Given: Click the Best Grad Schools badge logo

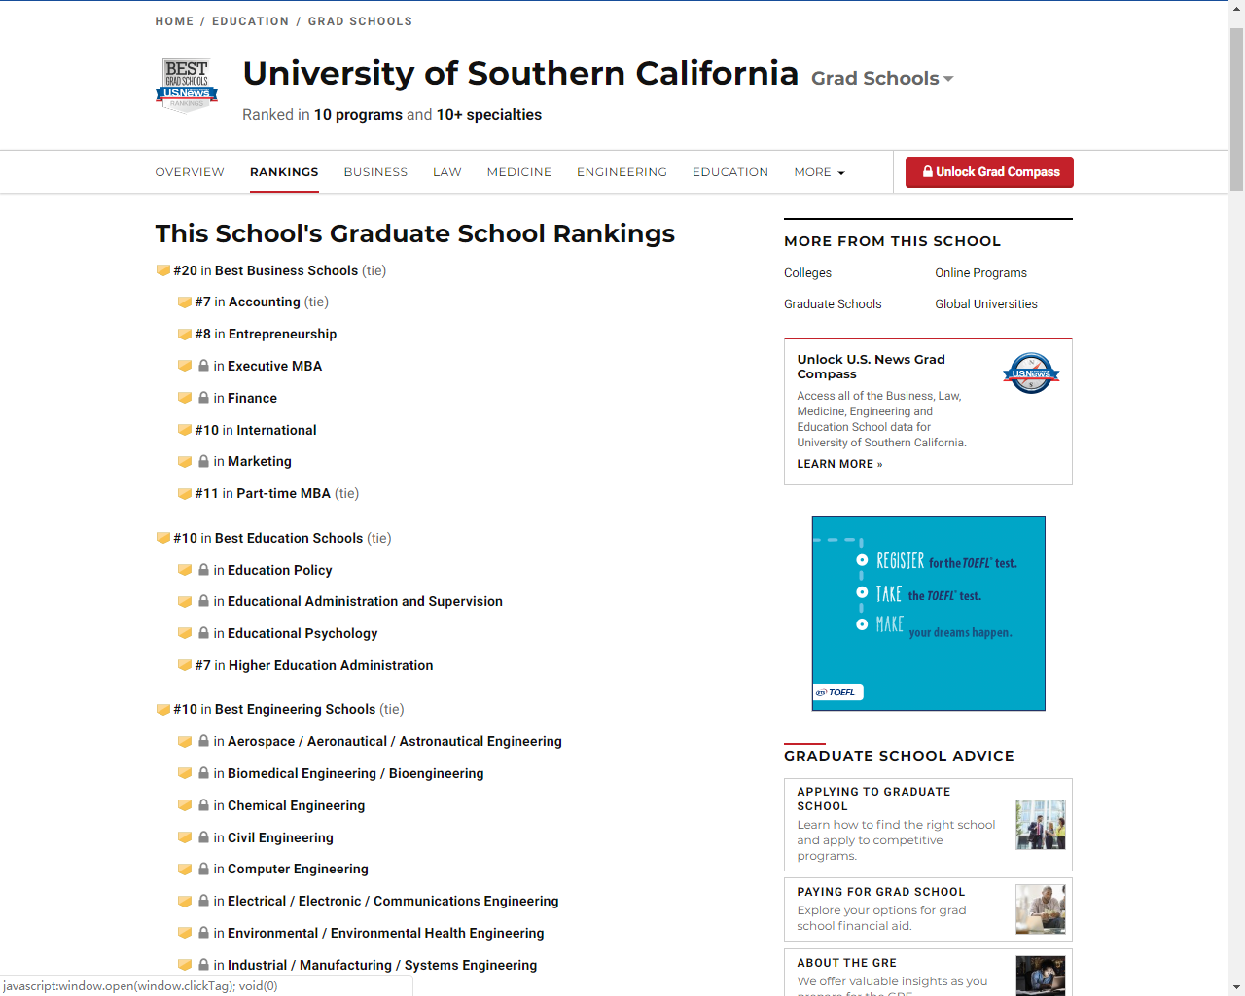Looking at the screenshot, I should [187, 85].
